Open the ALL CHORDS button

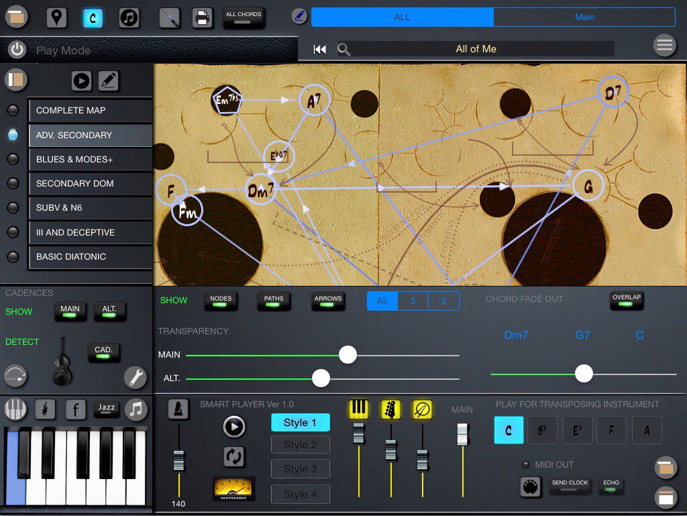click(x=244, y=18)
